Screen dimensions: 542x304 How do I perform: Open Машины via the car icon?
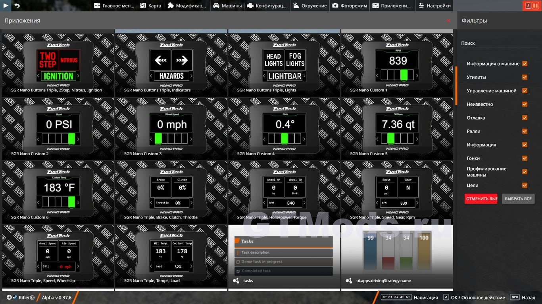click(216, 6)
